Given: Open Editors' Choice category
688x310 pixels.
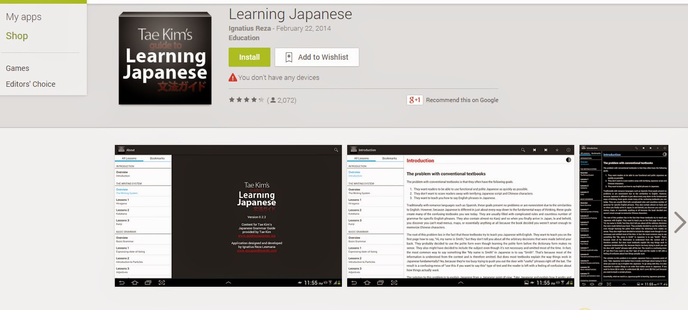Looking at the screenshot, I should [31, 84].
